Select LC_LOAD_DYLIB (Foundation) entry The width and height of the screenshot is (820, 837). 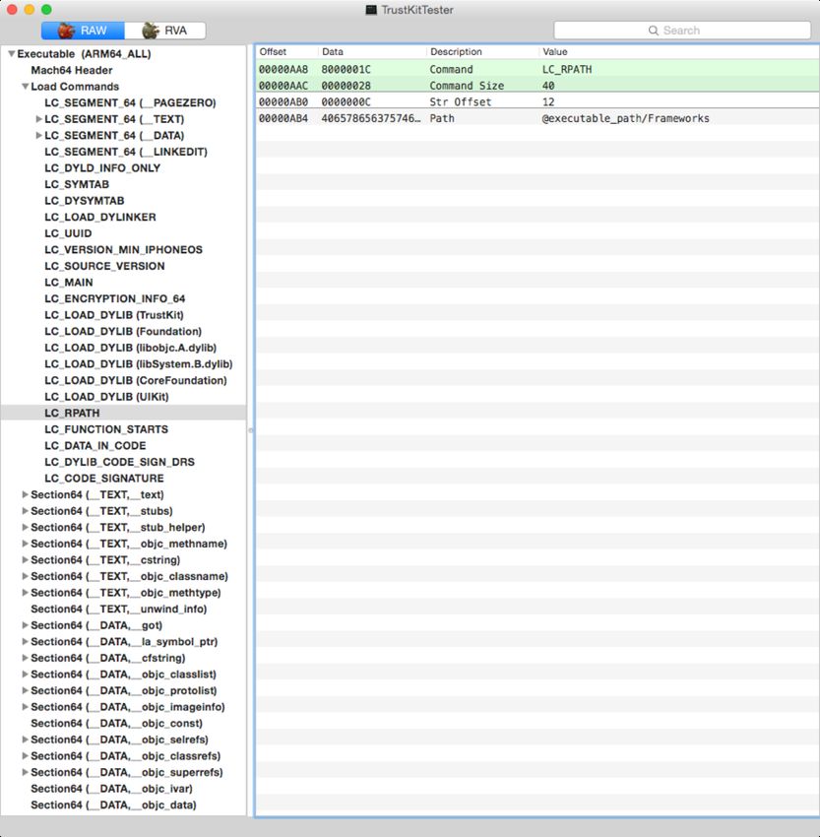pos(123,332)
